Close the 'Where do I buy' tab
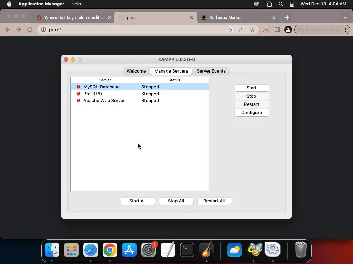The height and width of the screenshot is (264, 353). pos(109,18)
